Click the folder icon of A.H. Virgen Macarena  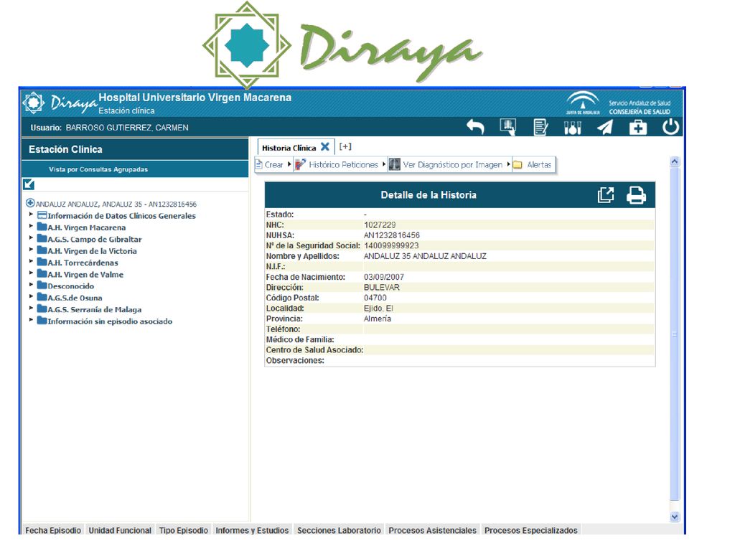(42, 227)
